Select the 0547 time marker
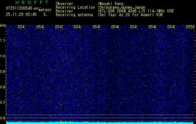The image size is (196, 124). tap(134, 27)
